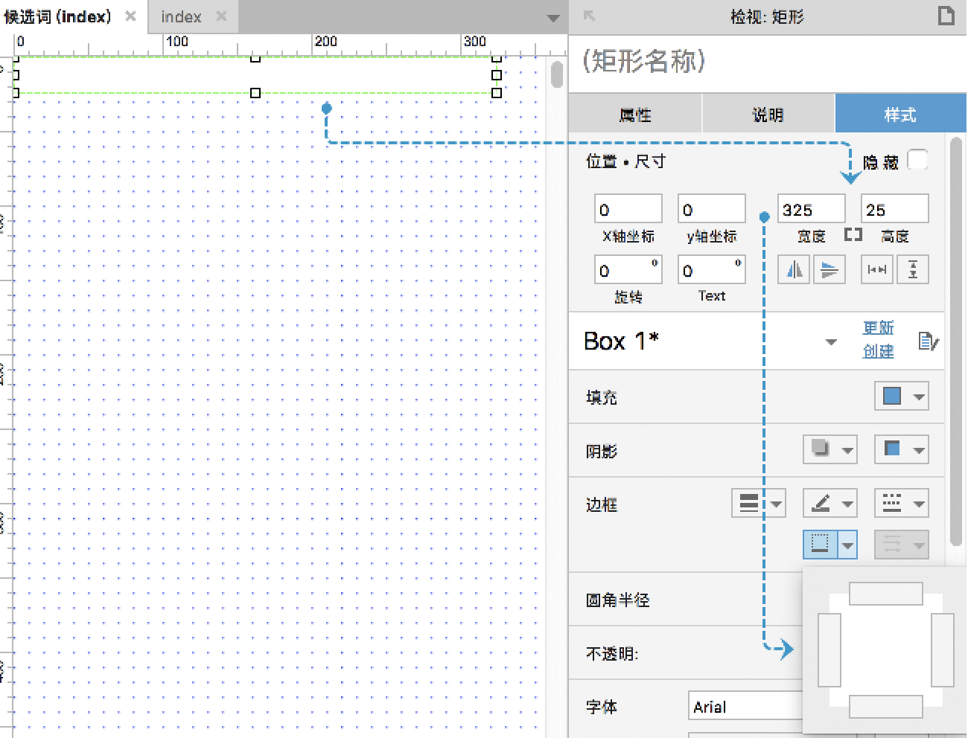Close the 候选词 (index) tab

pos(131,16)
